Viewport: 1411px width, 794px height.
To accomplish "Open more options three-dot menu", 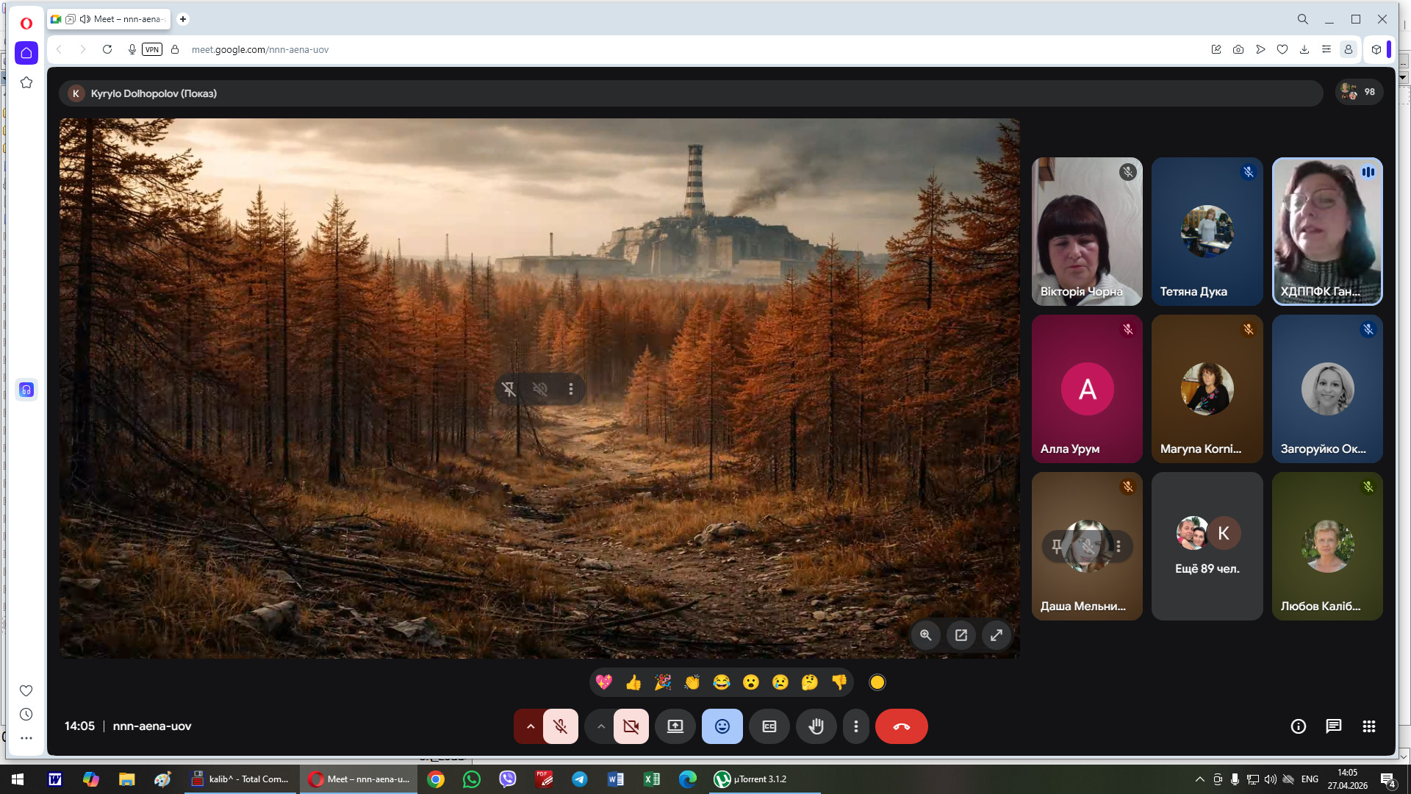I will click(x=855, y=726).
